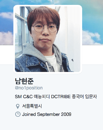Click the round glasses in profile photo

pos(45,28)
